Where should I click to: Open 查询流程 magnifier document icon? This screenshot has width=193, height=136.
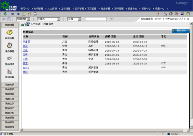(9, 71)
